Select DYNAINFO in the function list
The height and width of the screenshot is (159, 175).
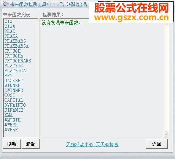(15, 105)
